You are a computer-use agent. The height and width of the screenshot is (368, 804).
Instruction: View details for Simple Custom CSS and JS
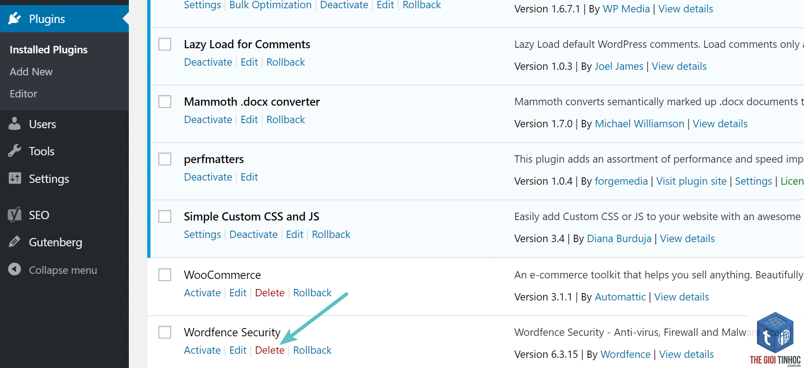coord(688,238)
